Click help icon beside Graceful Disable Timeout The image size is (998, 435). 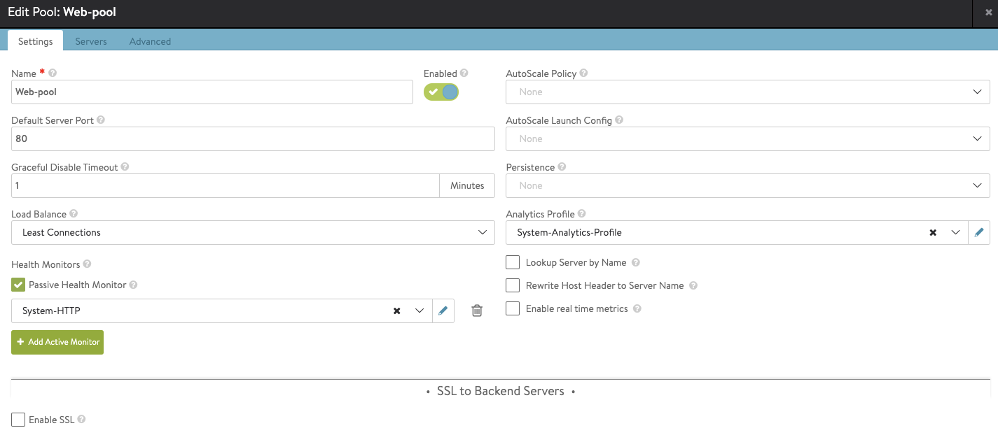(x=125, y=167)
